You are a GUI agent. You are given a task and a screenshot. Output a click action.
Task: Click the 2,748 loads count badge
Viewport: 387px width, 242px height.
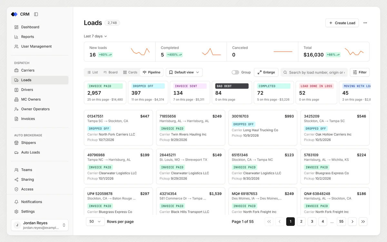click(x=112, y=23)
